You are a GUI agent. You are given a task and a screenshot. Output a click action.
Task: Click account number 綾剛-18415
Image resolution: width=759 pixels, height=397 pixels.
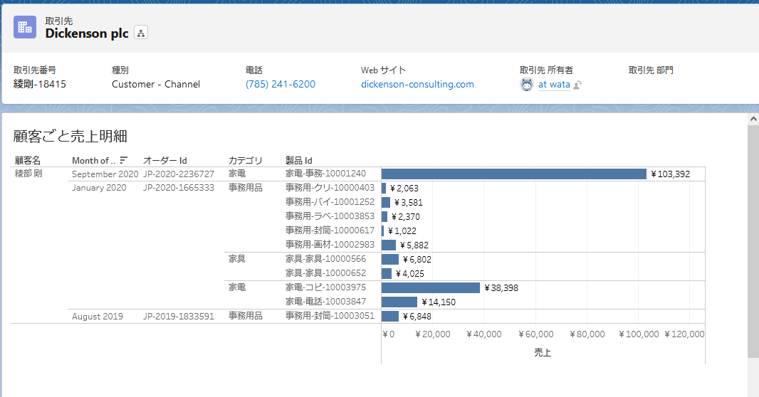pos(40,84)
